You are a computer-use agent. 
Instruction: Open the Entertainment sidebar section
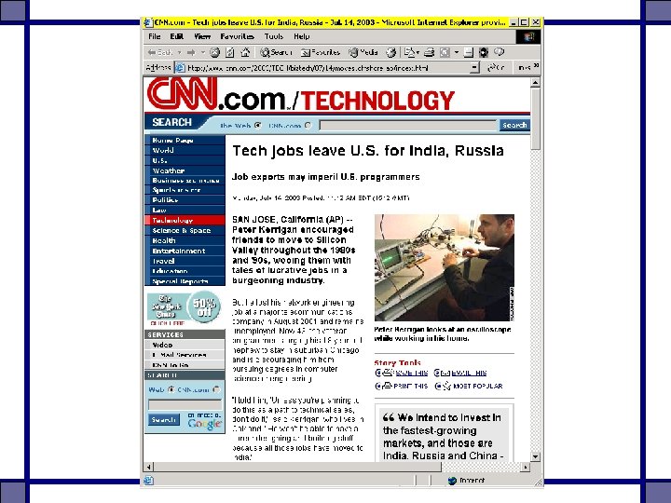(x=185, y=251)
